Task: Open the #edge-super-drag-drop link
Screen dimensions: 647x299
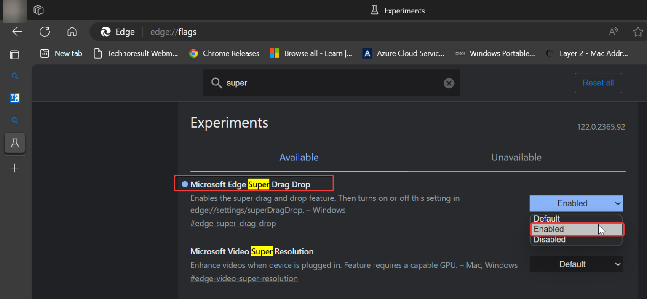Action: pyautogui.click(x=233, y=223)
